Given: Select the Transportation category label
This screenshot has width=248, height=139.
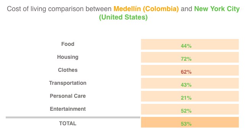Looking at the screenshot, I should tap(68, 83).
